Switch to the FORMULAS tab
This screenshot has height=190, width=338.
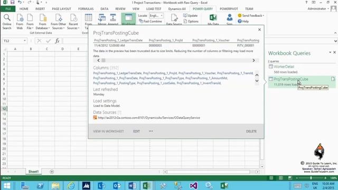pyautogui.click(x=86, y=9)
